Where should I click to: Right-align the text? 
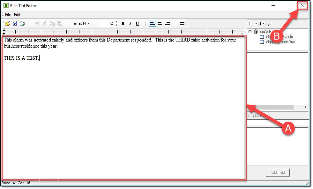pyautogui.click(x=167, y=23)
